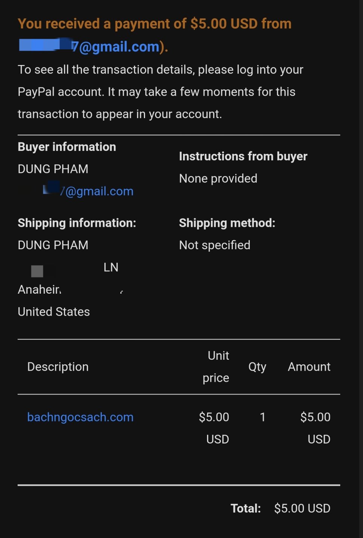The width and height of the screenshot is (363, 538).
Task: Select the "Shipping method:" heading
Action: 227,223
